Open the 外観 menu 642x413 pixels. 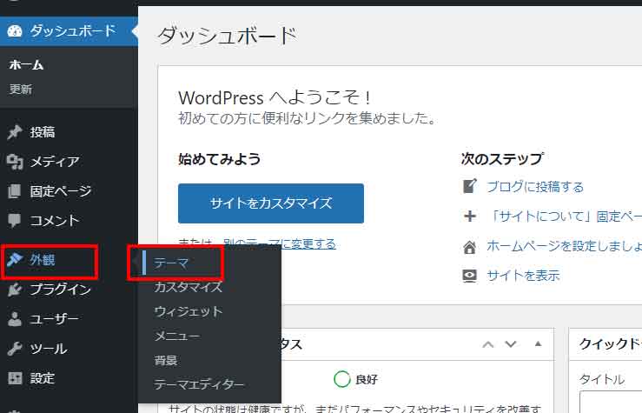(69, 260)
